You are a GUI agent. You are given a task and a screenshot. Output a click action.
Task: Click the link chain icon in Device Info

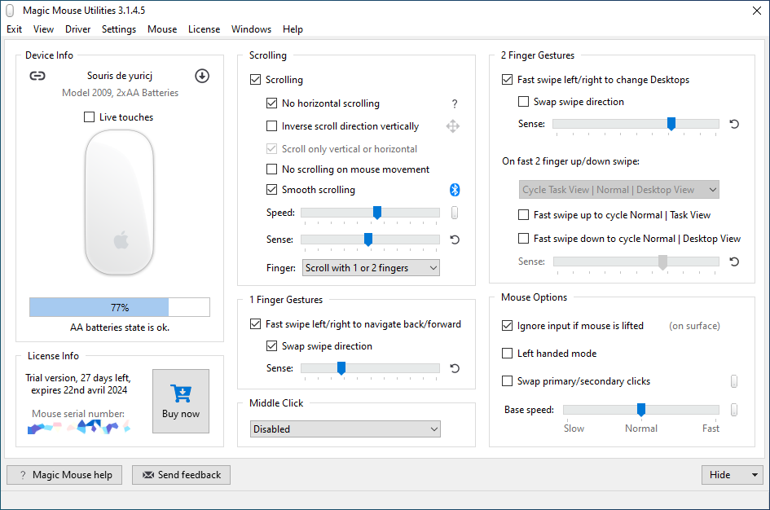coord(37,76)
